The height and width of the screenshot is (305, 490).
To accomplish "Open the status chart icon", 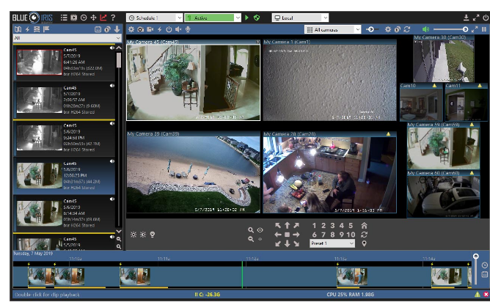I will tap(103, 17).
